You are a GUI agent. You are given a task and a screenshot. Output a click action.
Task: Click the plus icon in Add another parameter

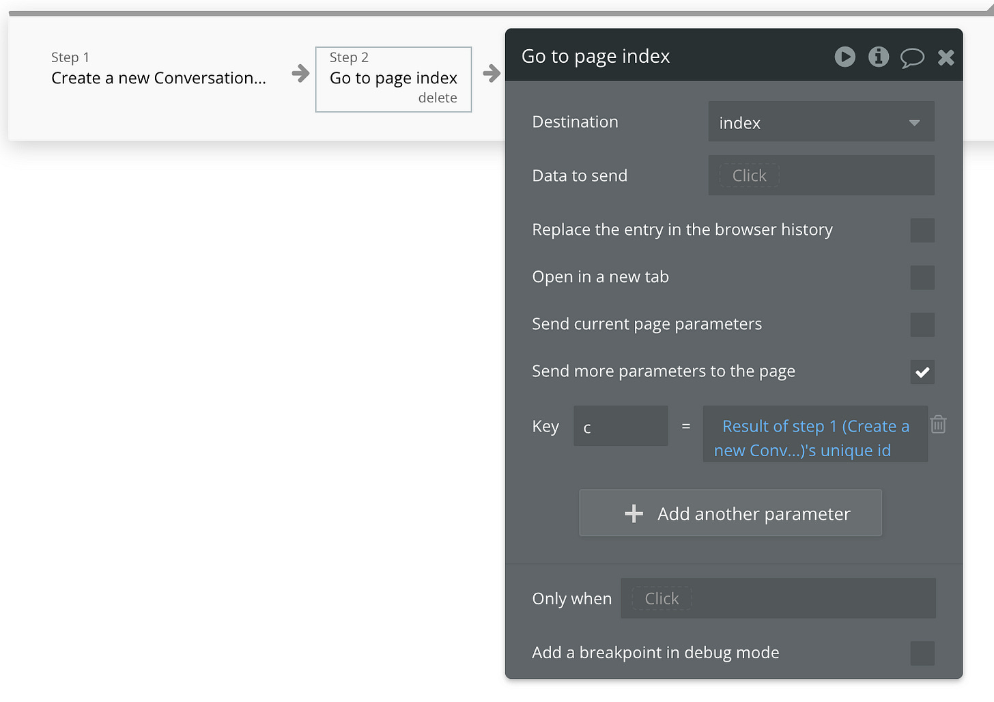tap(634, 514)
